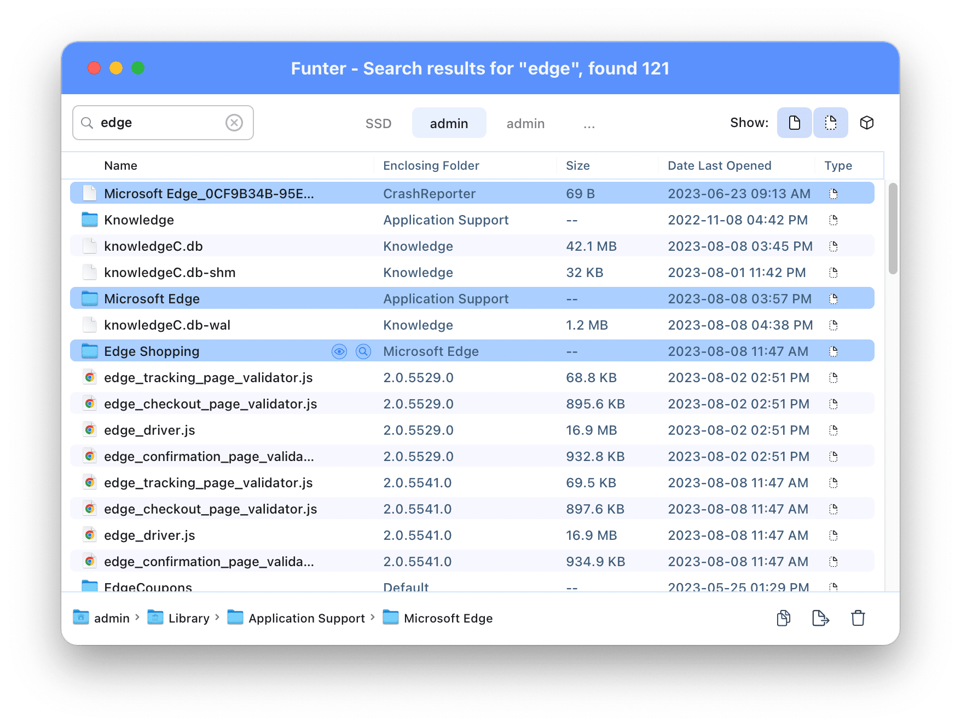
Task: Click hidden-type icon on Knowledge folder row
Action: (x=833, y=220)
